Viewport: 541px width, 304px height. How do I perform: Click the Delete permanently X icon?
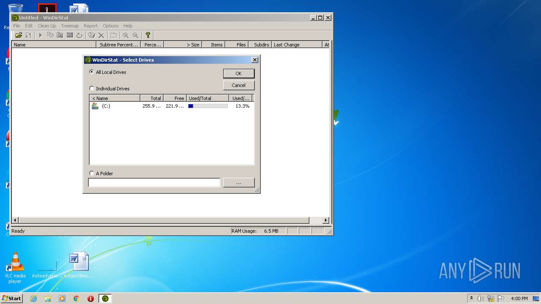tap(101, 35)
